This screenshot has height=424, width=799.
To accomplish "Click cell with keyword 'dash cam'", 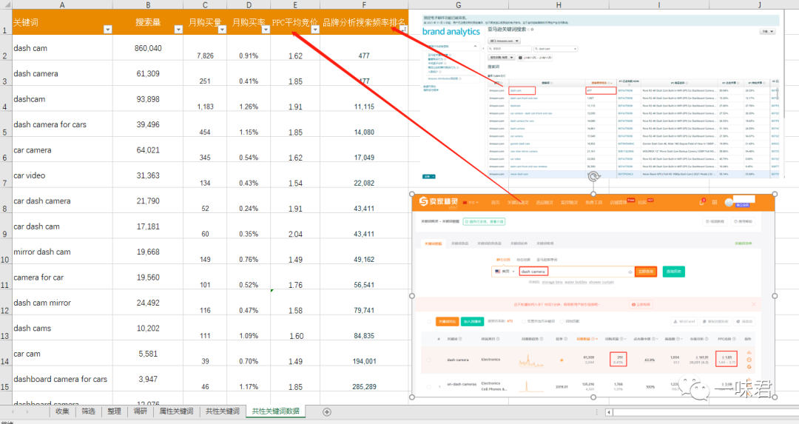I will (62, 48).
